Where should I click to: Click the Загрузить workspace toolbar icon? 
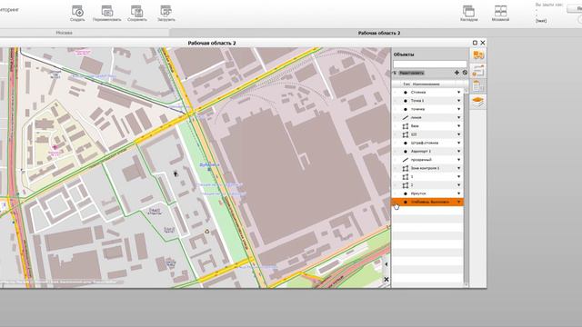(x=166, y=11)
